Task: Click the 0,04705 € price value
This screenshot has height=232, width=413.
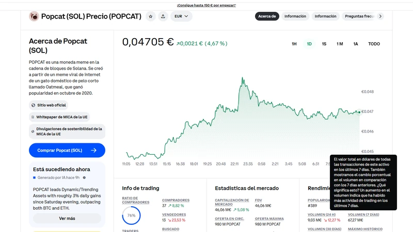Action: pos(148,42)
